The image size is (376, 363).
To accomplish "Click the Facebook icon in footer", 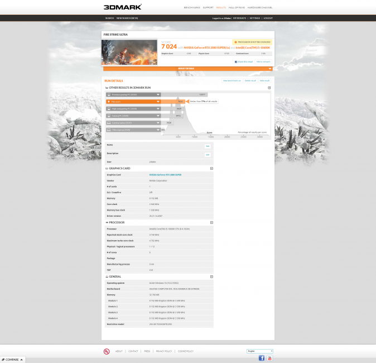I will (262, 358).
